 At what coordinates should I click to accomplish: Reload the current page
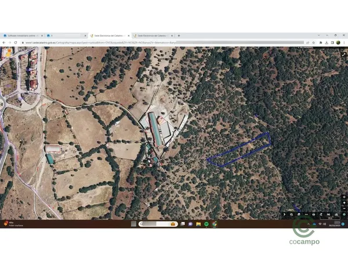[16, 42]
